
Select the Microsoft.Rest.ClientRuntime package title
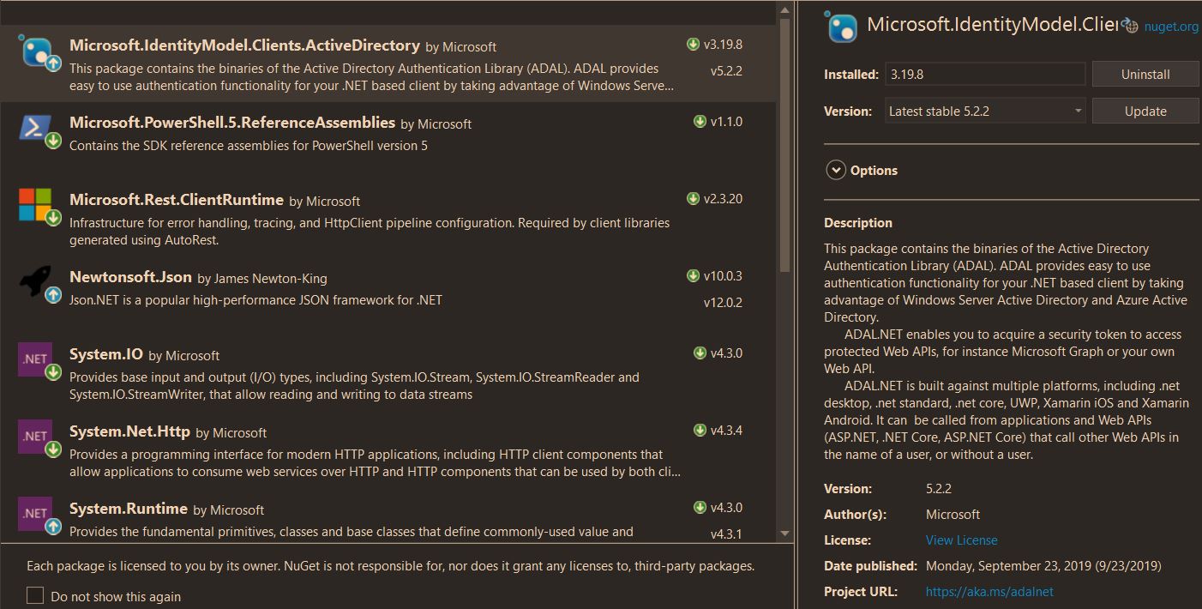click(177, 200)
